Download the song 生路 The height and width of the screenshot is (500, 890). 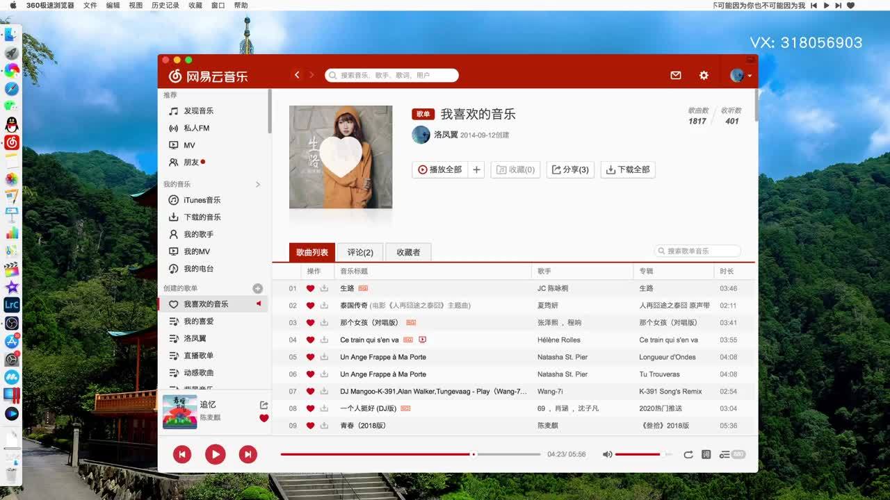[x=324, y=288]
